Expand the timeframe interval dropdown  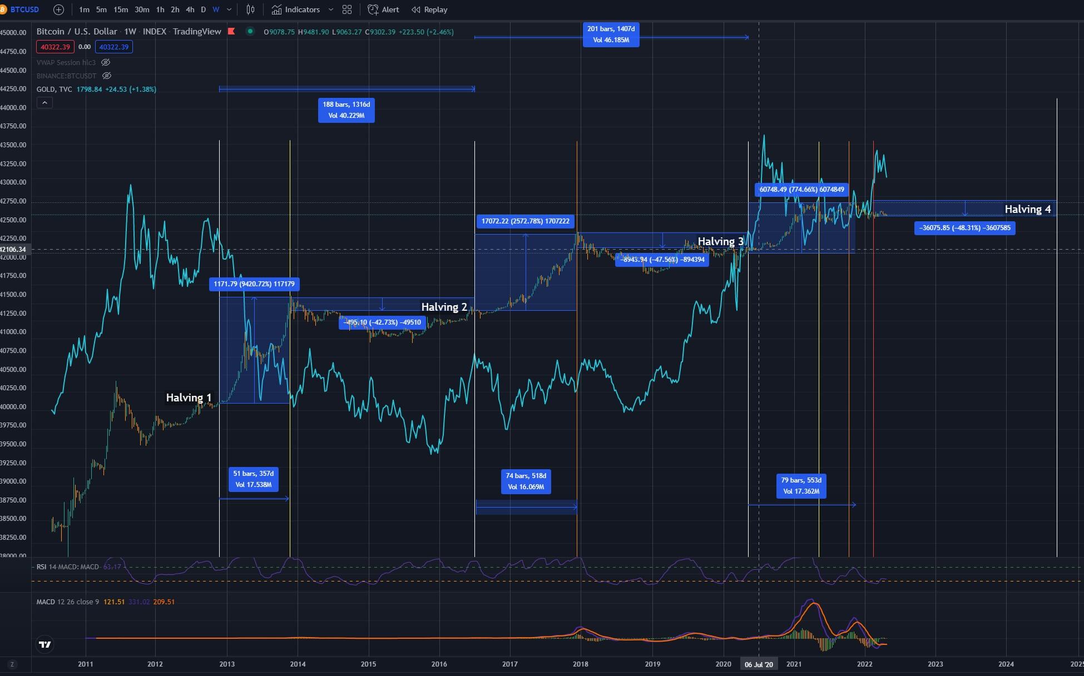point(229,9)
